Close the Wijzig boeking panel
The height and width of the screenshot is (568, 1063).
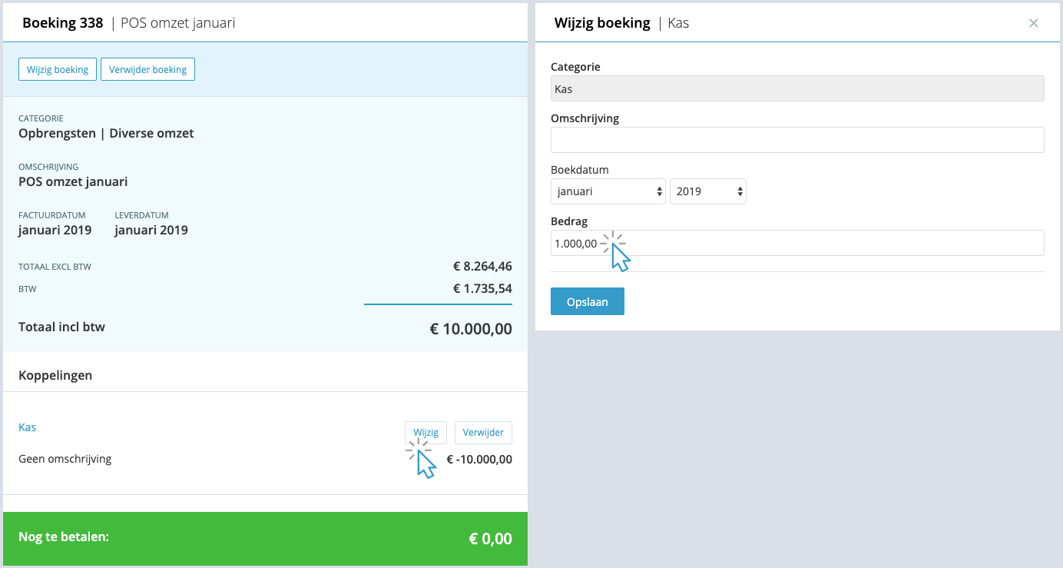(x=1034, y=23)
